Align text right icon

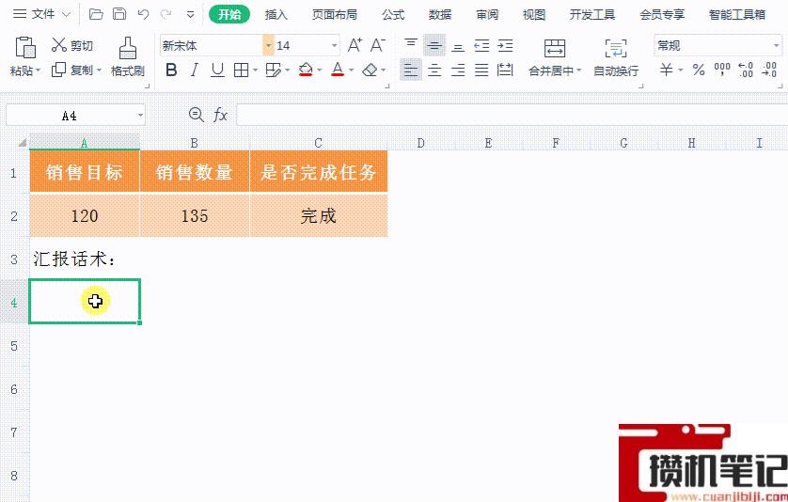(458, 70)
